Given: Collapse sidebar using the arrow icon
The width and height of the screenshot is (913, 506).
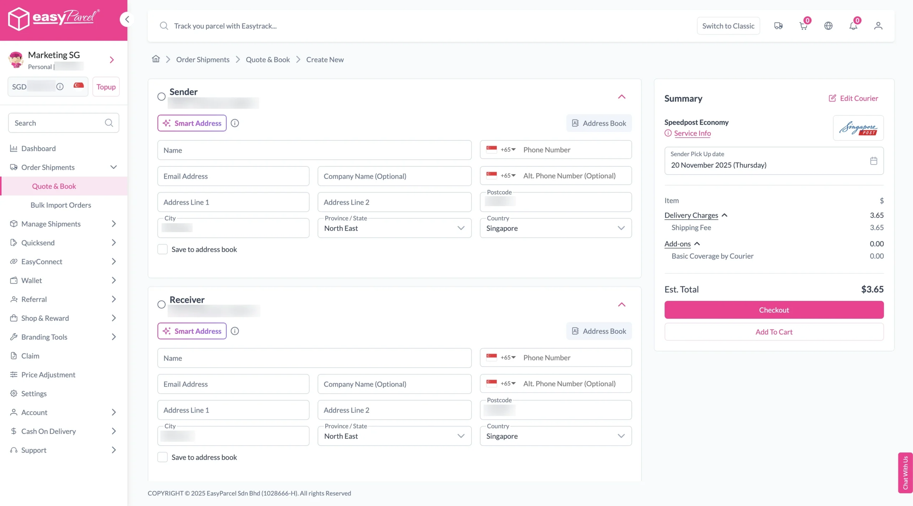Looking at the screenshot, I should click(x=127, y=19).
